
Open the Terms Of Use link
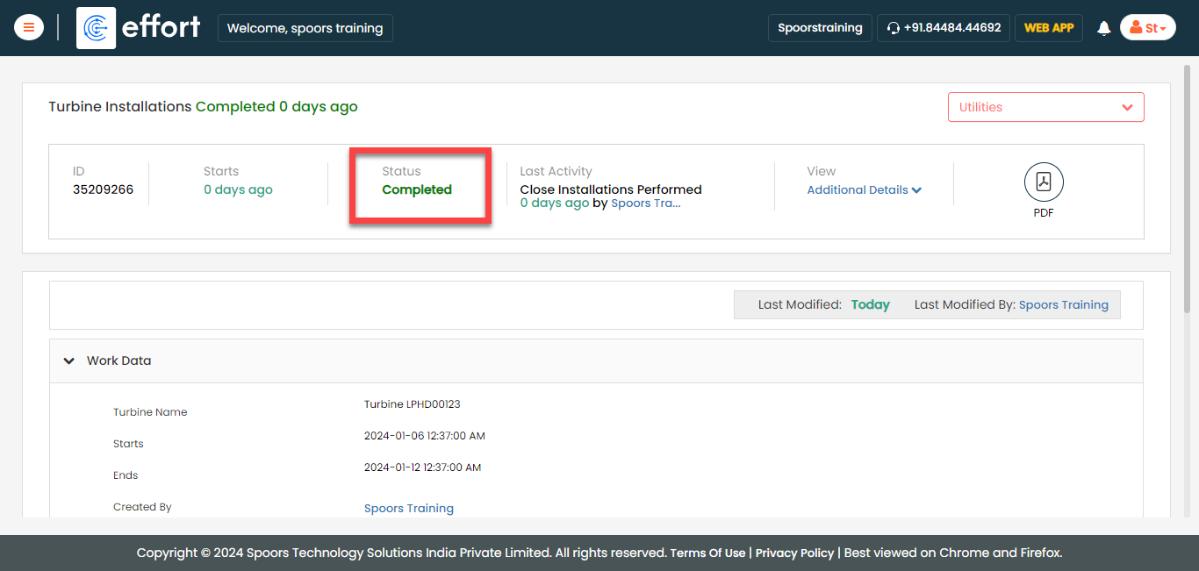(707, 553)
